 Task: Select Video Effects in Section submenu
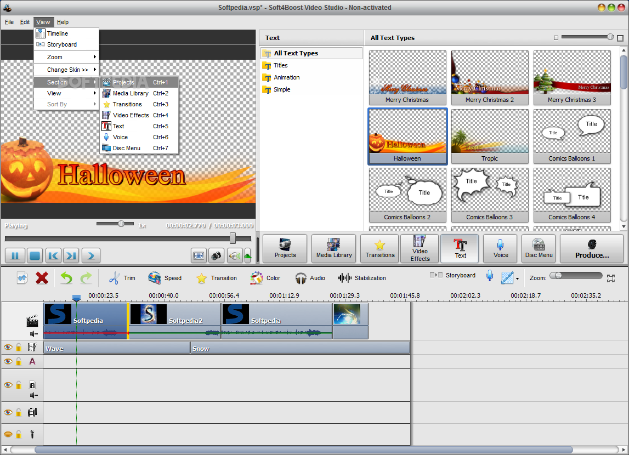click(x=139, y=115)
